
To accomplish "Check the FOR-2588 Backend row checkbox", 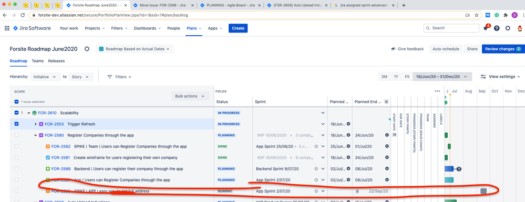I will tap(16, 169).
